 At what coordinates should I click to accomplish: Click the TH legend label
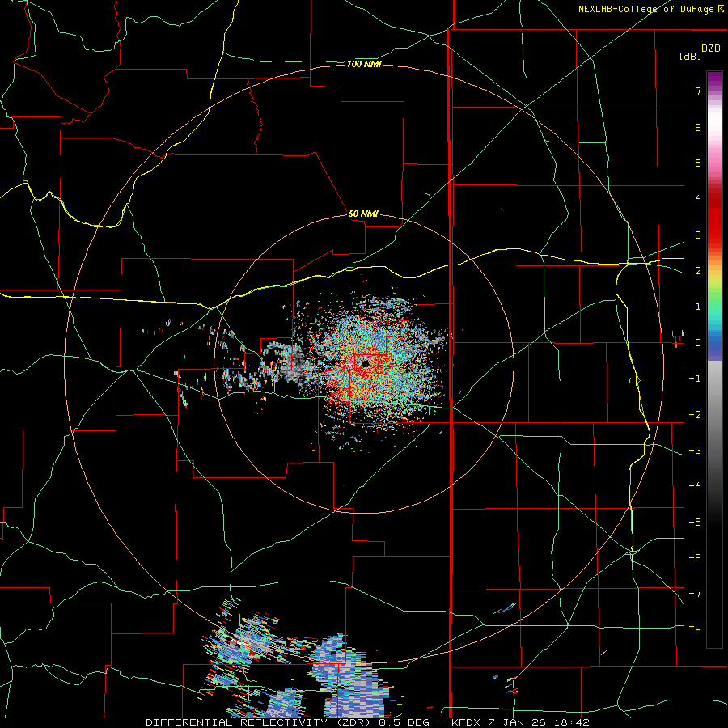coord(695,630)
